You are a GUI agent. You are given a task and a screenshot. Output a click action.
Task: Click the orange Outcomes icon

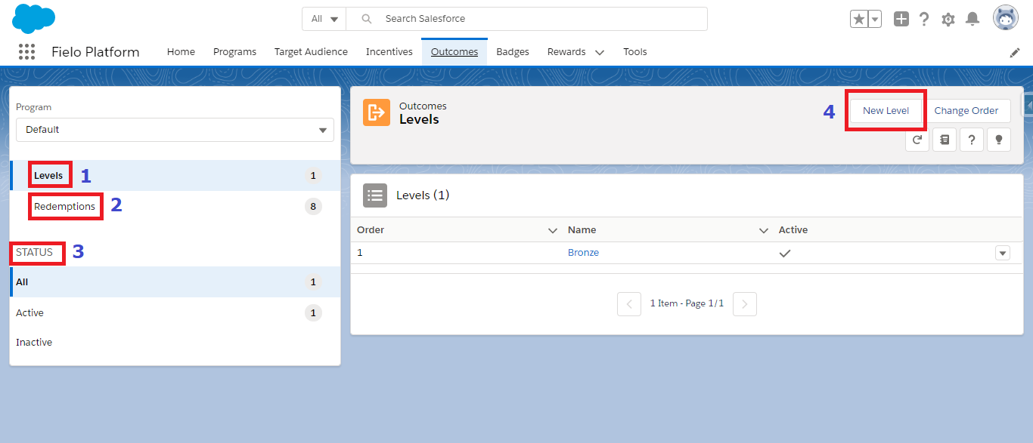point(377,112)
